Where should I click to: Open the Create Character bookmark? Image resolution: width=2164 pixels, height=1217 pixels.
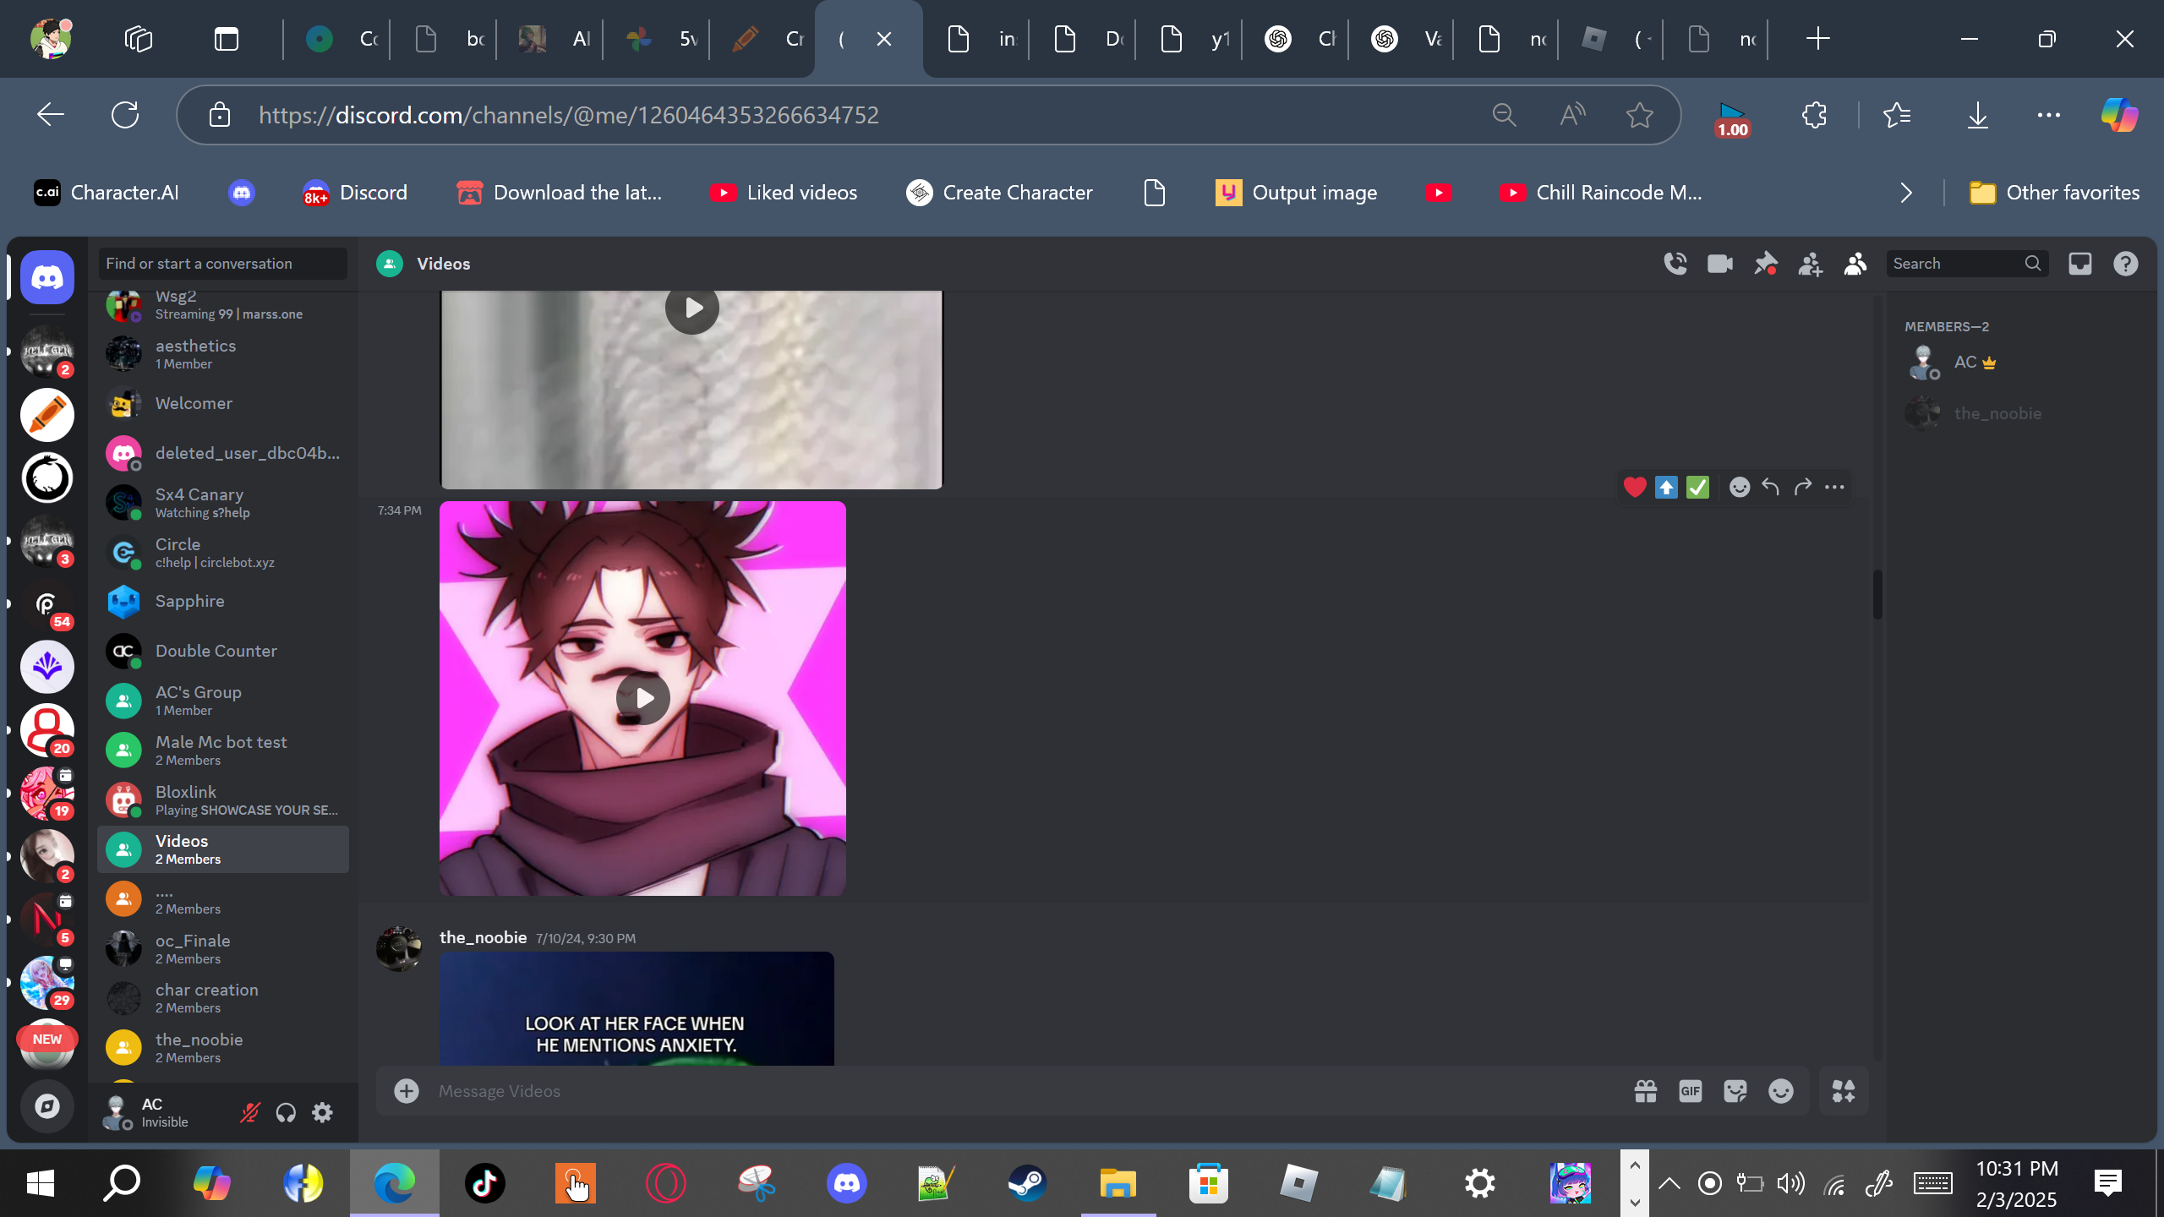[x=999, y=193]
